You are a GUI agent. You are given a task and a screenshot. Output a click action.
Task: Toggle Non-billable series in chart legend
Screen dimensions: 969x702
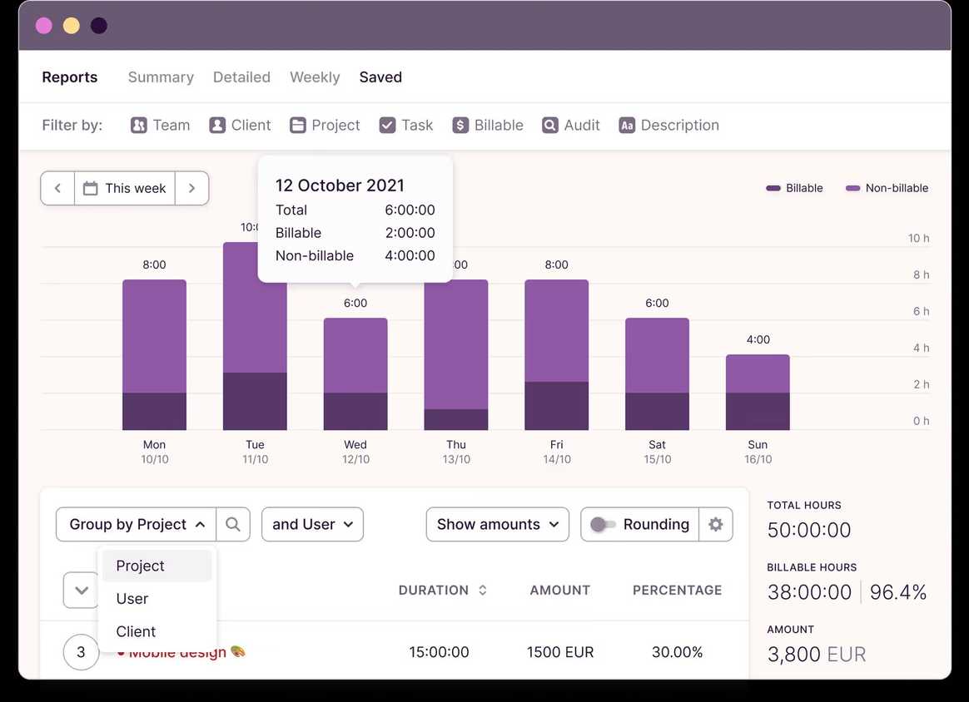tap(887, 188)
